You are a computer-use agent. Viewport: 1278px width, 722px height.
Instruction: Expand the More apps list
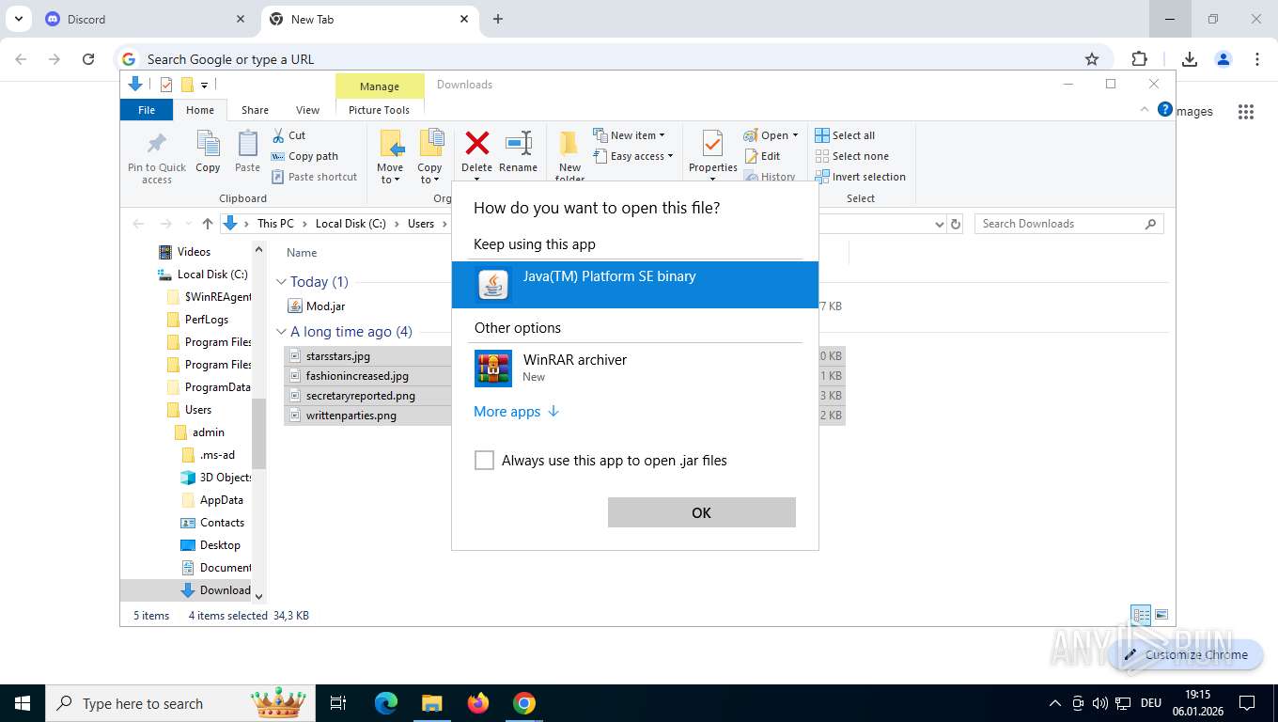pyautogui.click(x=516, y=412)
